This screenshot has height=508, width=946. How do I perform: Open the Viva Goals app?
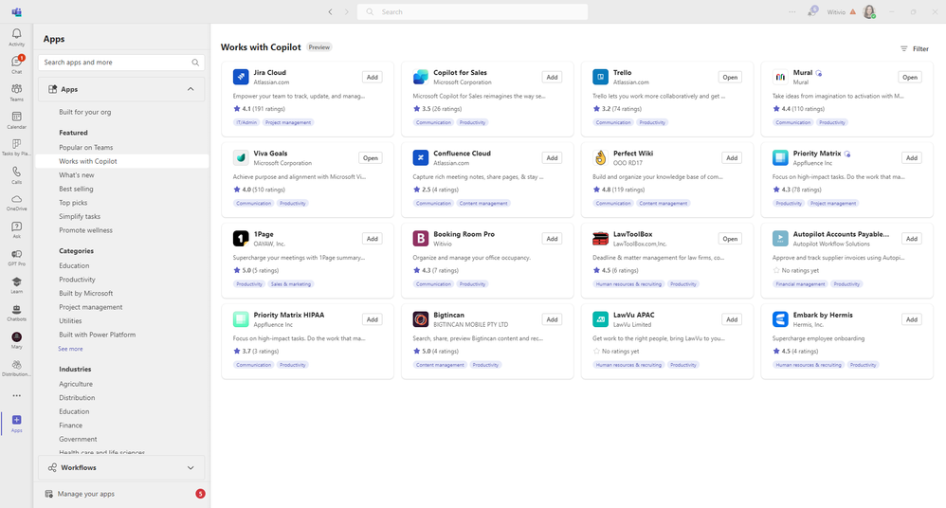tap(371, 158)
